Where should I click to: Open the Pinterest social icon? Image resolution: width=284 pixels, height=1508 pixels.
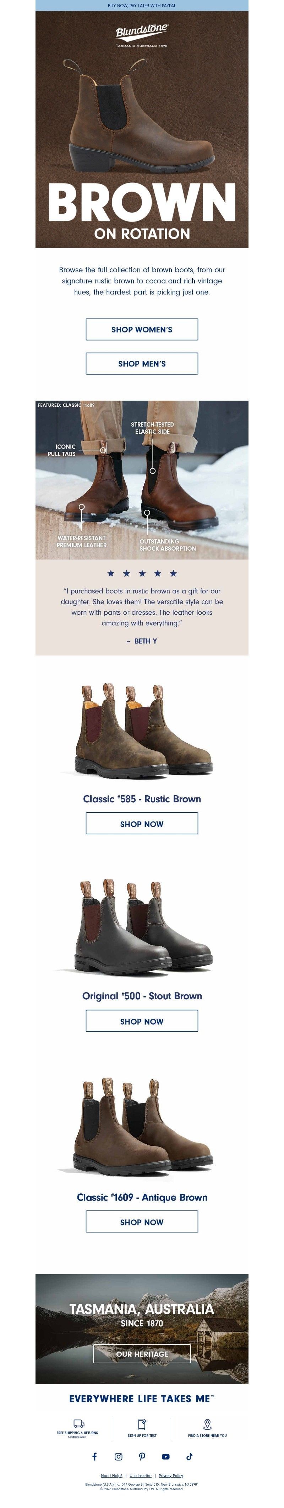click(x=142, y=1456)
